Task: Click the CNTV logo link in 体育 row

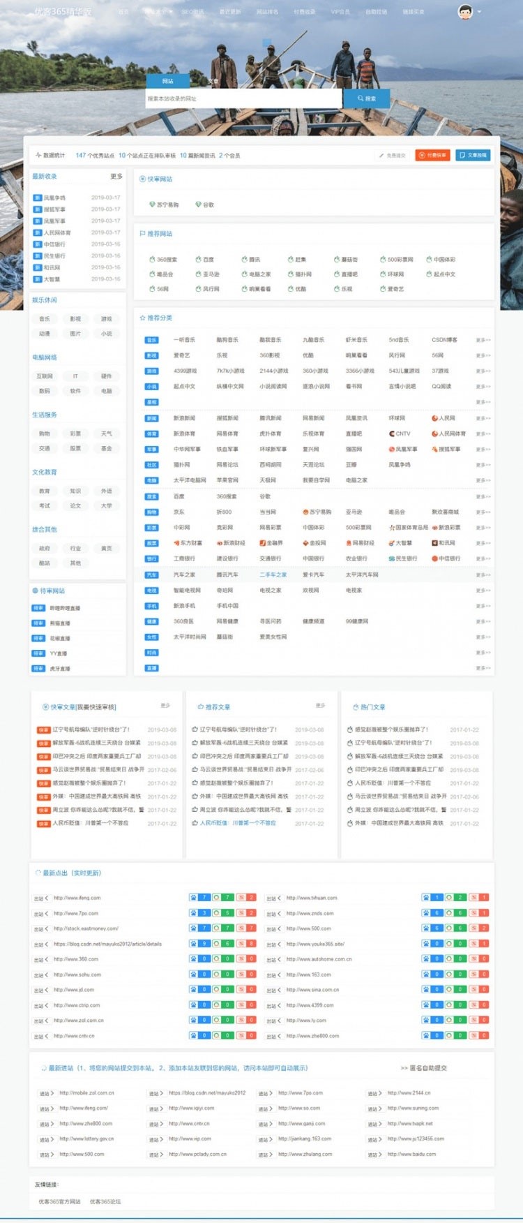Action: coord(400,433)
